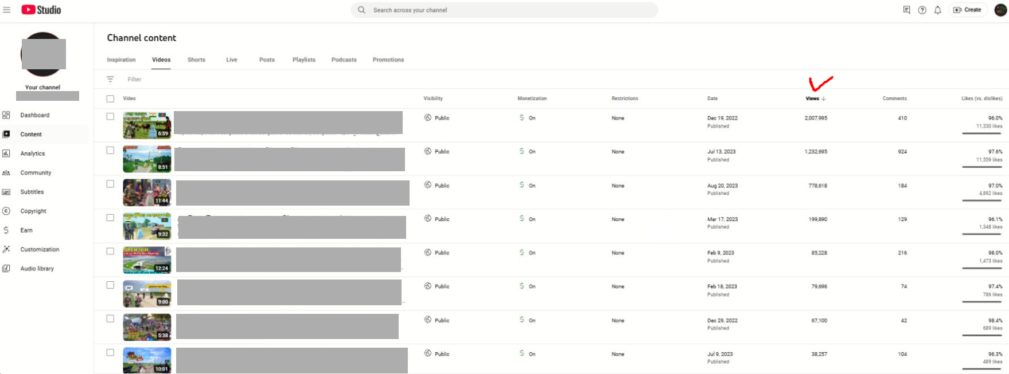Image resolution: width=1009 pixels, height=374 pixels.
Task: Open the help question mark icon
Action: tap(922, 10)
